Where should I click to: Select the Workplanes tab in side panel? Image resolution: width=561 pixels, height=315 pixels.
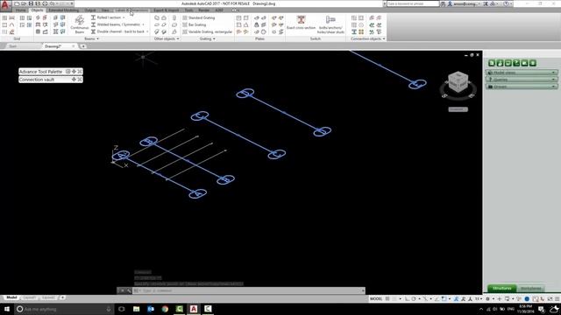(x=531, y=288)
